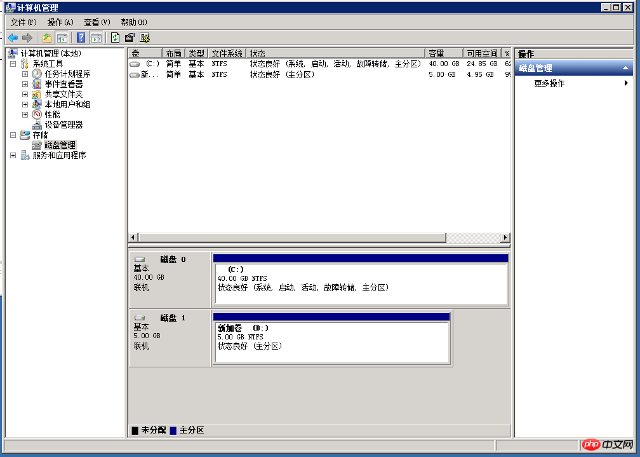Collapse the 系统工具 tree node
Viewport: 640px width, 457px height.
pos(13,64)
